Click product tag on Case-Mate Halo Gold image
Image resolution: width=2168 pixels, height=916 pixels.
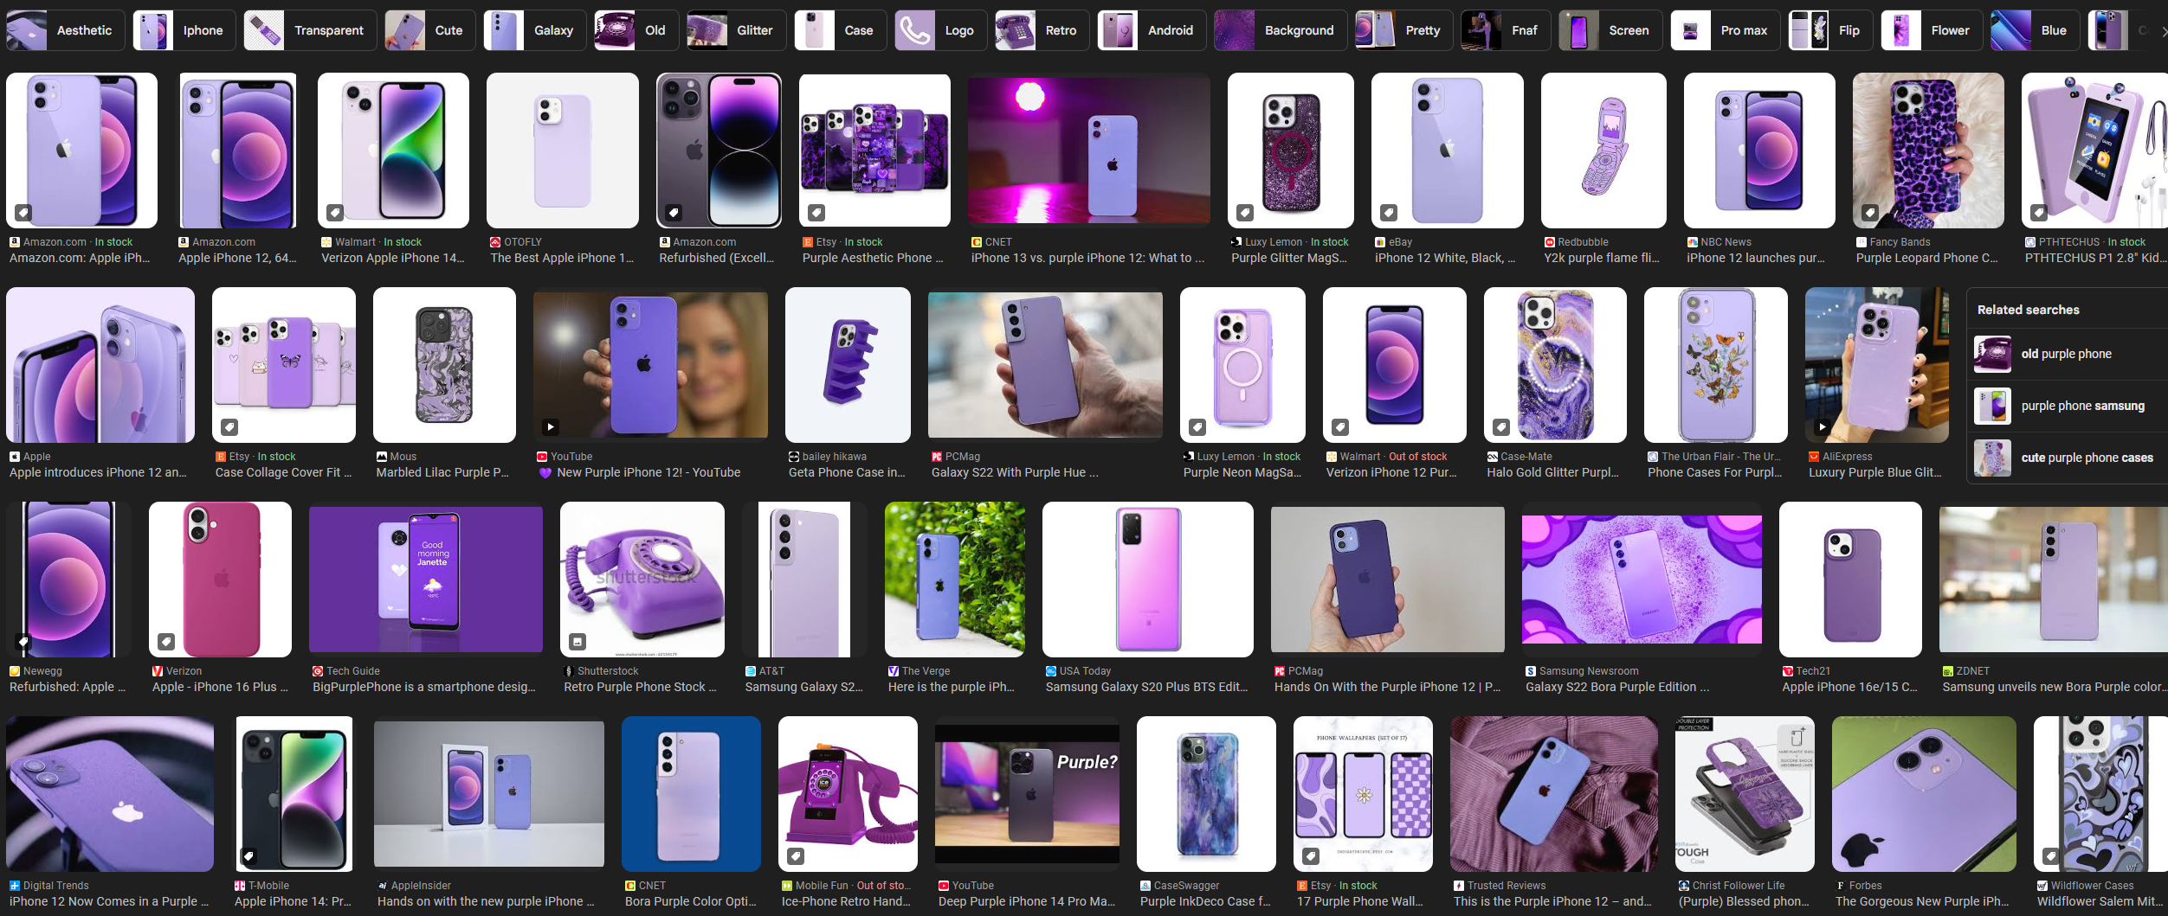click(1501, 426)
